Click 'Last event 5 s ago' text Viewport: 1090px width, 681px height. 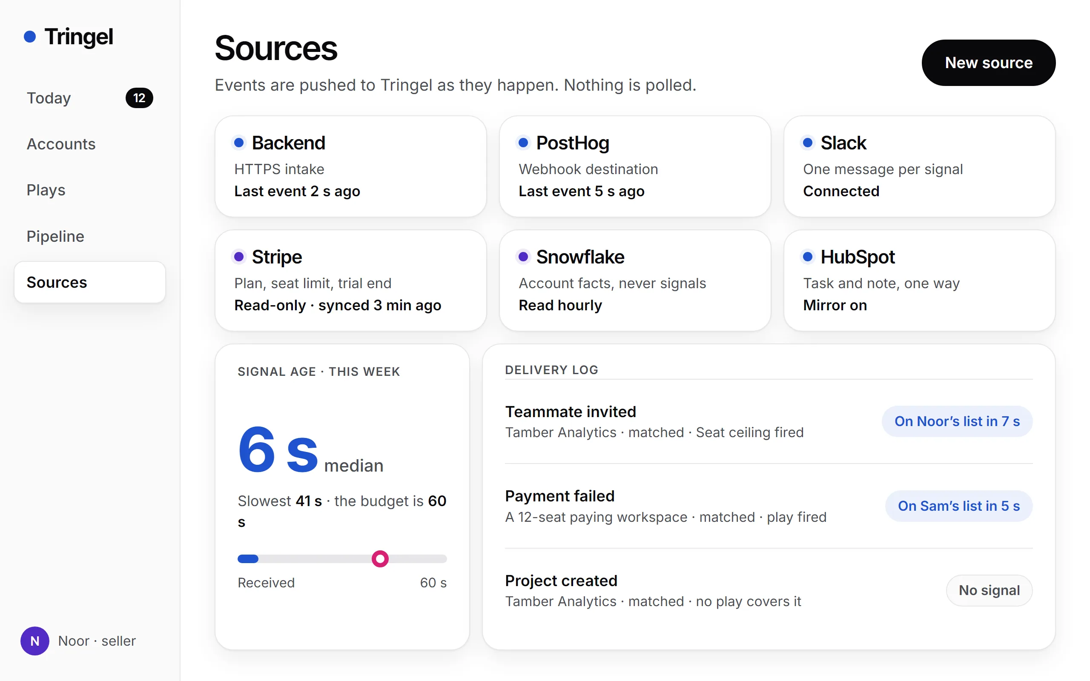click(x=582, y=192)
